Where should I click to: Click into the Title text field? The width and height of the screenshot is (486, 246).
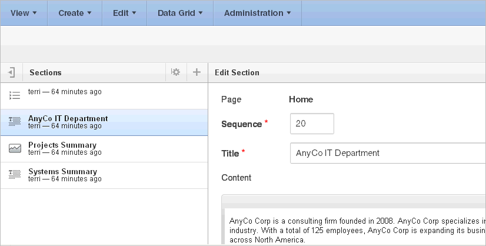(x=387, y=153)
